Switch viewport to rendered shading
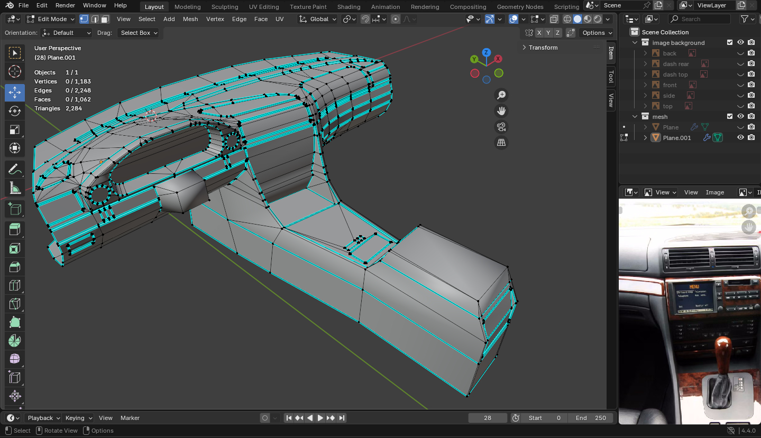This screenshot has height=438, width=761. [598, 19]
